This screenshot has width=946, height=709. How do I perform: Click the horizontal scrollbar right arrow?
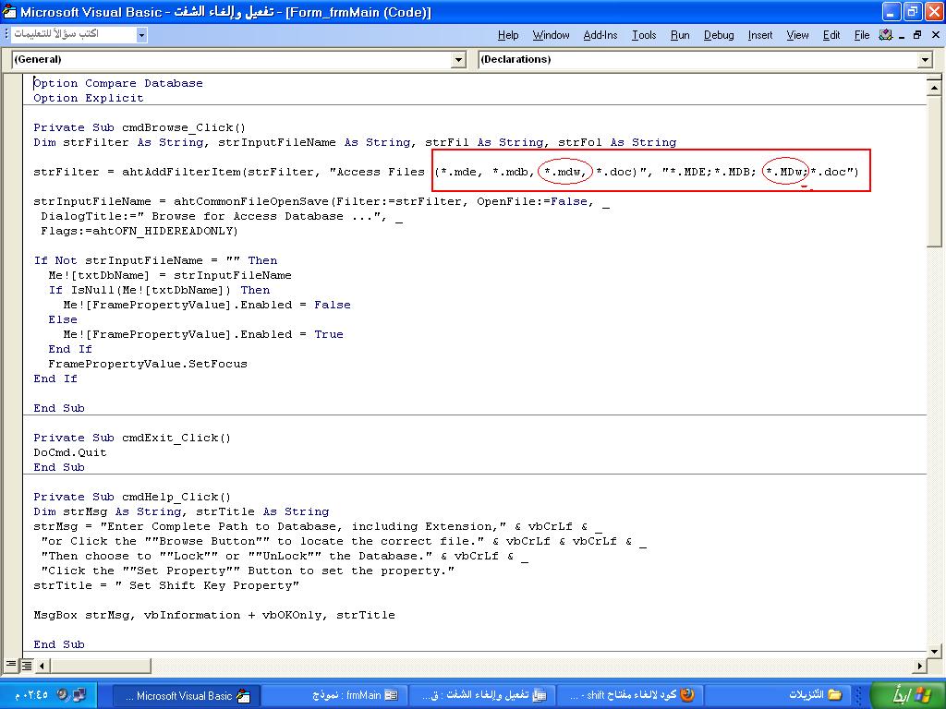tap(920, 666)
